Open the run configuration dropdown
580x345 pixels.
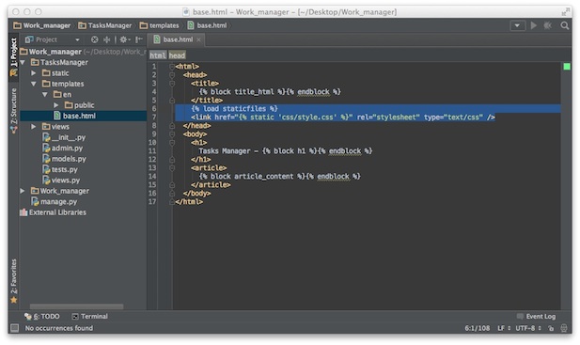517,25
